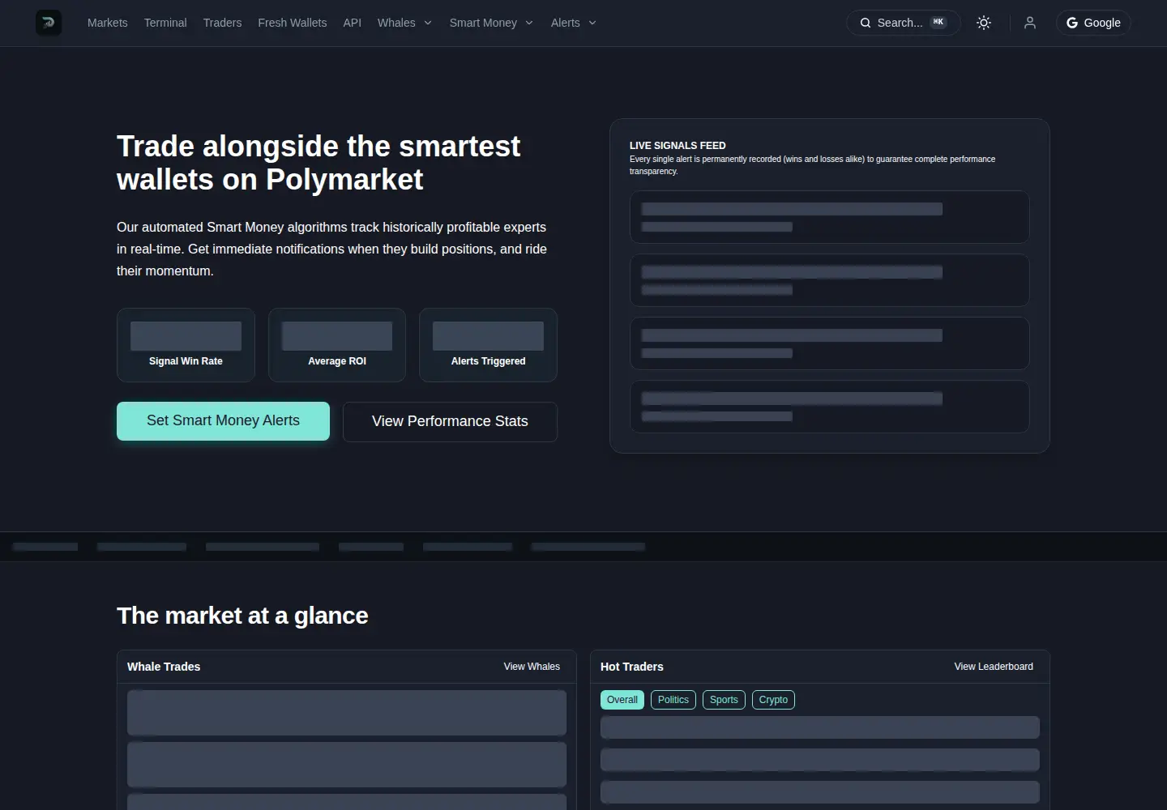This screenshot has height=810, width=1167.
Task: Open the View Leaderboard link
Action: [x=994, y=667]
